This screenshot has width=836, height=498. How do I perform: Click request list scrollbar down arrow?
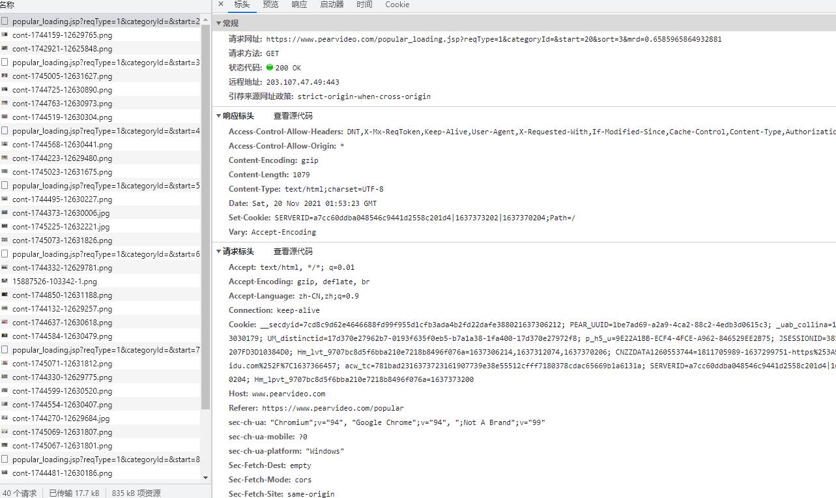pyautogui.click(x=206, y=478)
